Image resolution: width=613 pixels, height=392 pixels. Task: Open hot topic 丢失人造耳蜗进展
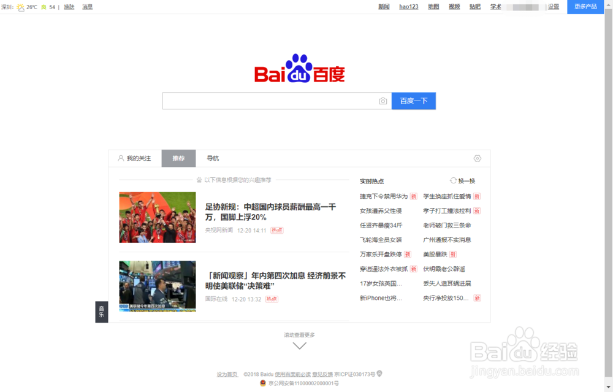coord(447,283)
